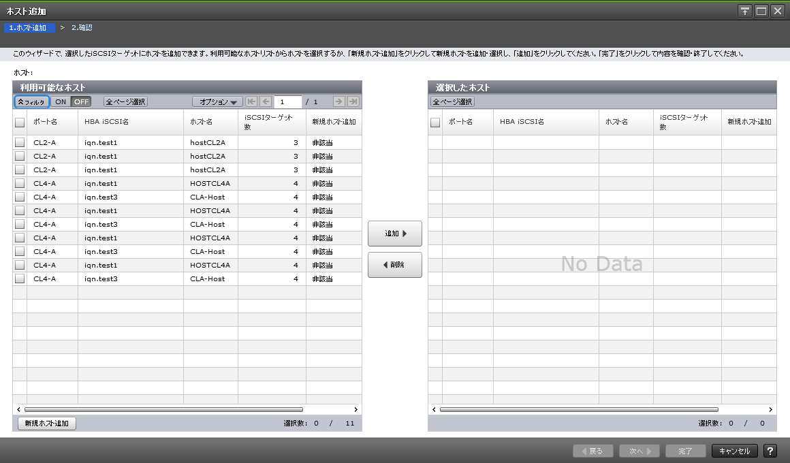Click the 新規ホスト追加 button
This screenshot has width=790, height=463.
(x=46, y=423)
